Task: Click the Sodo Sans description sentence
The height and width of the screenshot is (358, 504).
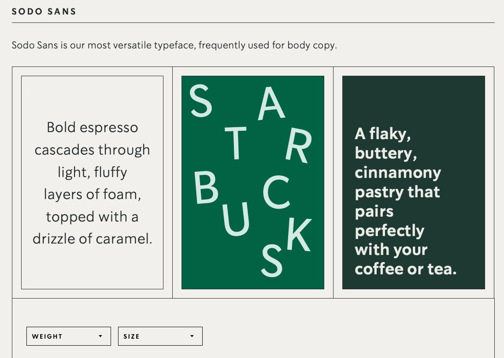Action: [x=174, y=45]
